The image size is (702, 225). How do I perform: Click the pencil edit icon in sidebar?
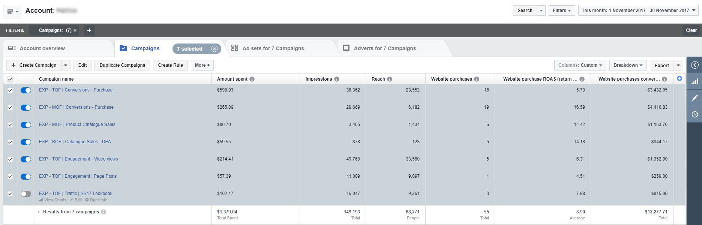[694, 98]
